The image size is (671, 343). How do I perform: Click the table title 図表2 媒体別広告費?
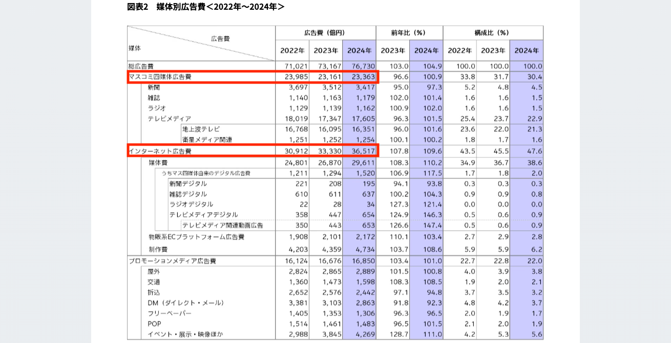[x=205, y=7]
